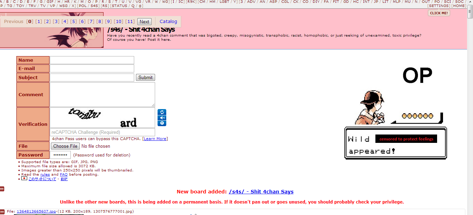Open the STATUS link in navigation
473x215 pixels.
click(x=119, y=6)
